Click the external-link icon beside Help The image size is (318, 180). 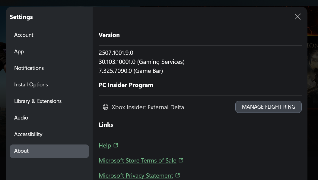pyautogui.click(x=116, y=145)
